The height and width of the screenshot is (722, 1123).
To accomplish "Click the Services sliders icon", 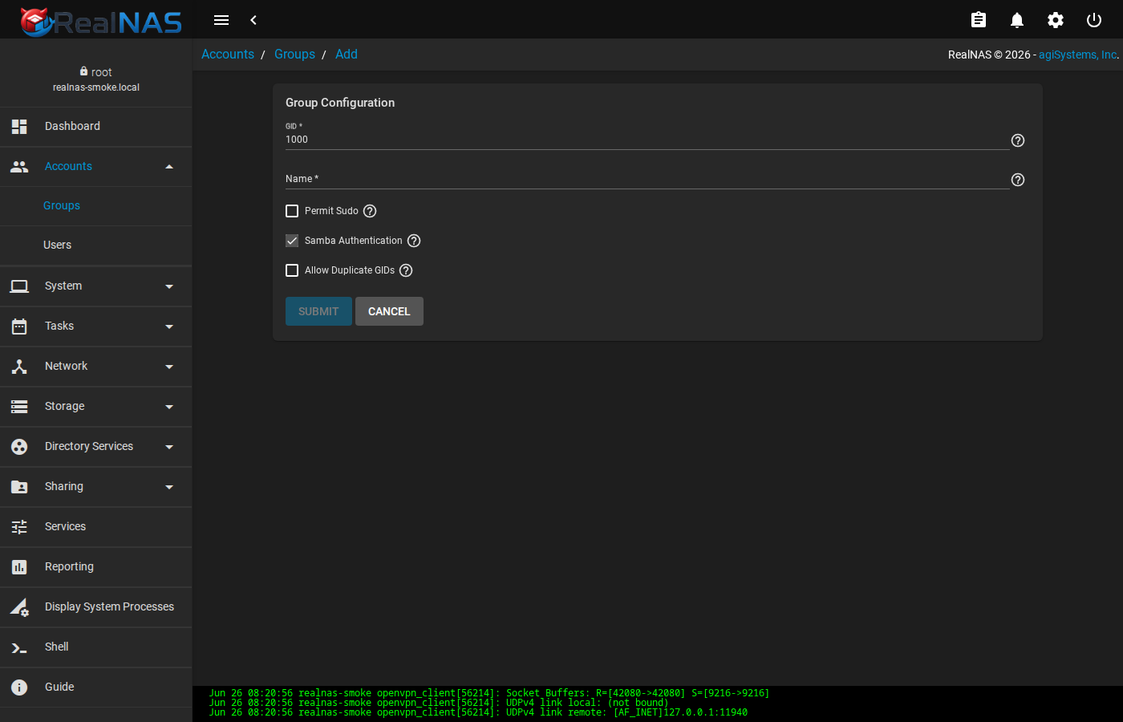I will tap(19, 527).
